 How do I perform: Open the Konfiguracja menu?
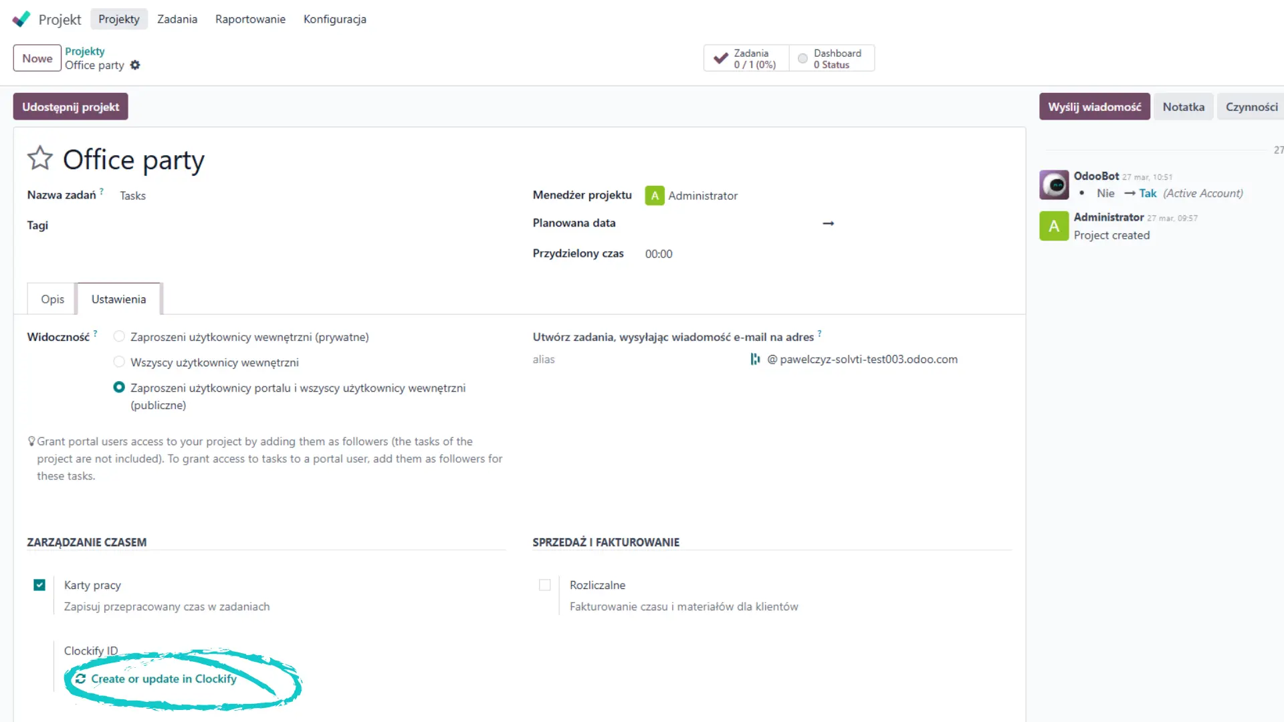pos(334,19)
